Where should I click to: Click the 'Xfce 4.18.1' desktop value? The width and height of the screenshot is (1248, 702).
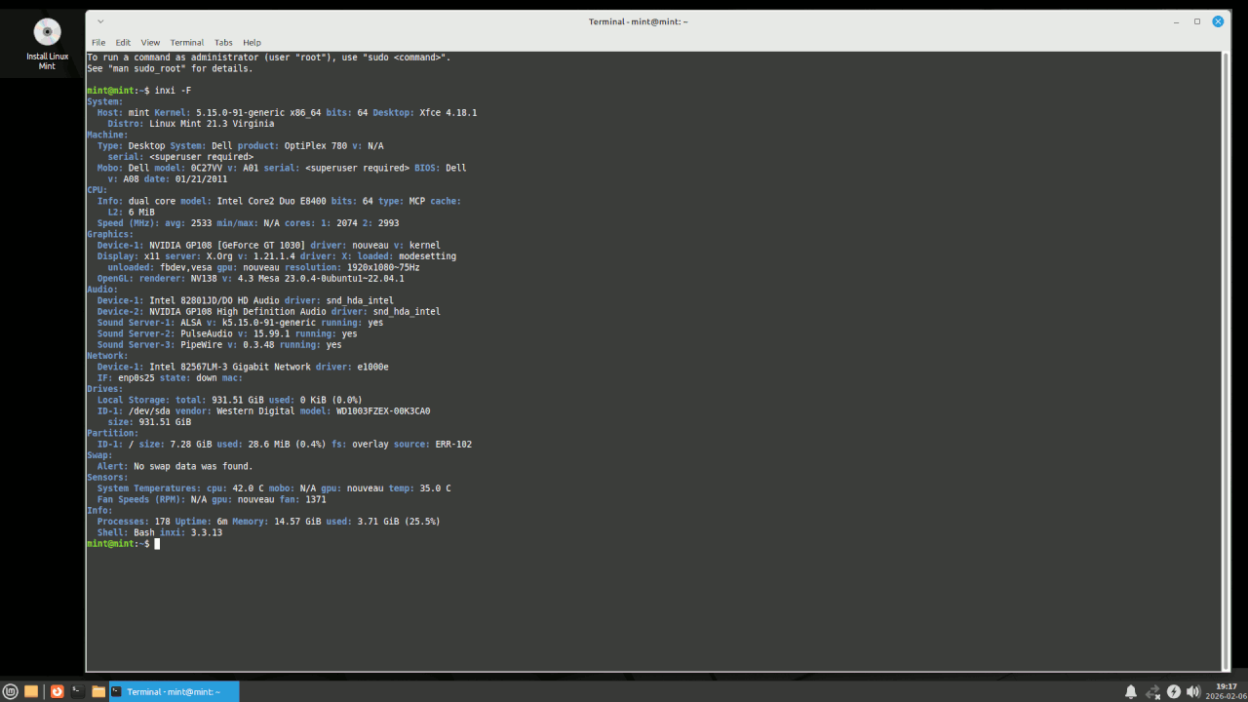(448, 113)
